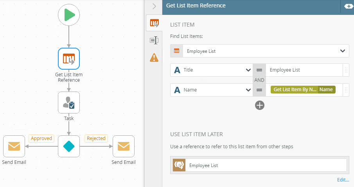This screenshot has height=187, width=354.
Task: Click the green Start workflow node
Action: 69,15
